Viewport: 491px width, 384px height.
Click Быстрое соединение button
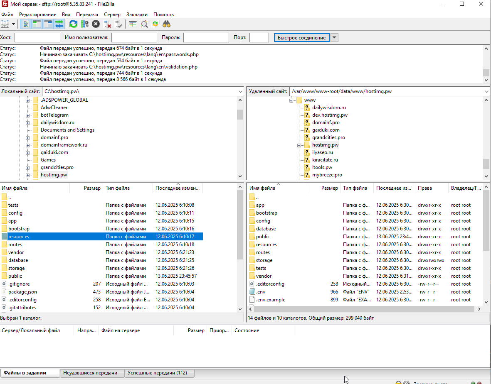301,37
